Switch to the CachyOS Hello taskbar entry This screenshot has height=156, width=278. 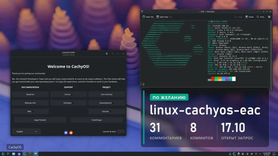(25, 154)
